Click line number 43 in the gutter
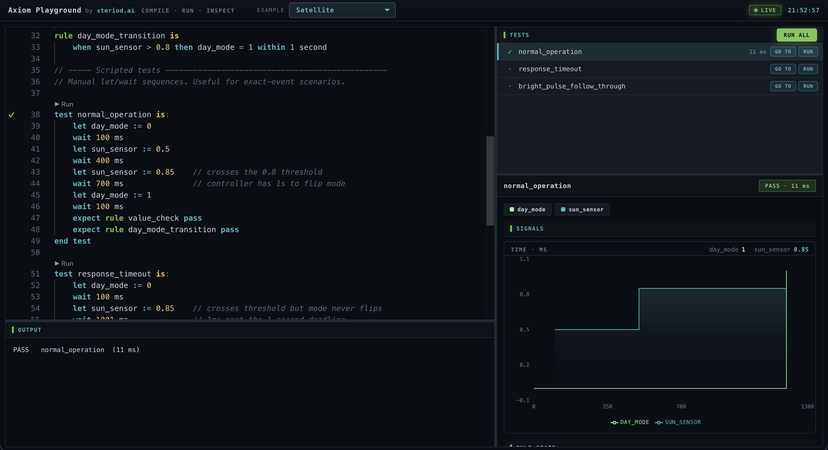The image size is (828, 450). pyautogui.click(x=35, y=172)
